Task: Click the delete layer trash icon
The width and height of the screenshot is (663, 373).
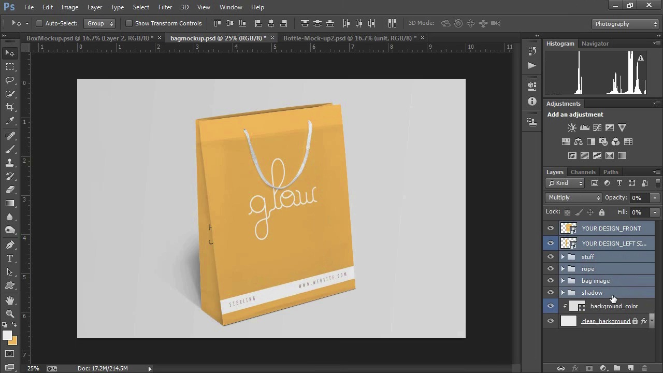Action: pyautogui.click(x=644, y=368)
